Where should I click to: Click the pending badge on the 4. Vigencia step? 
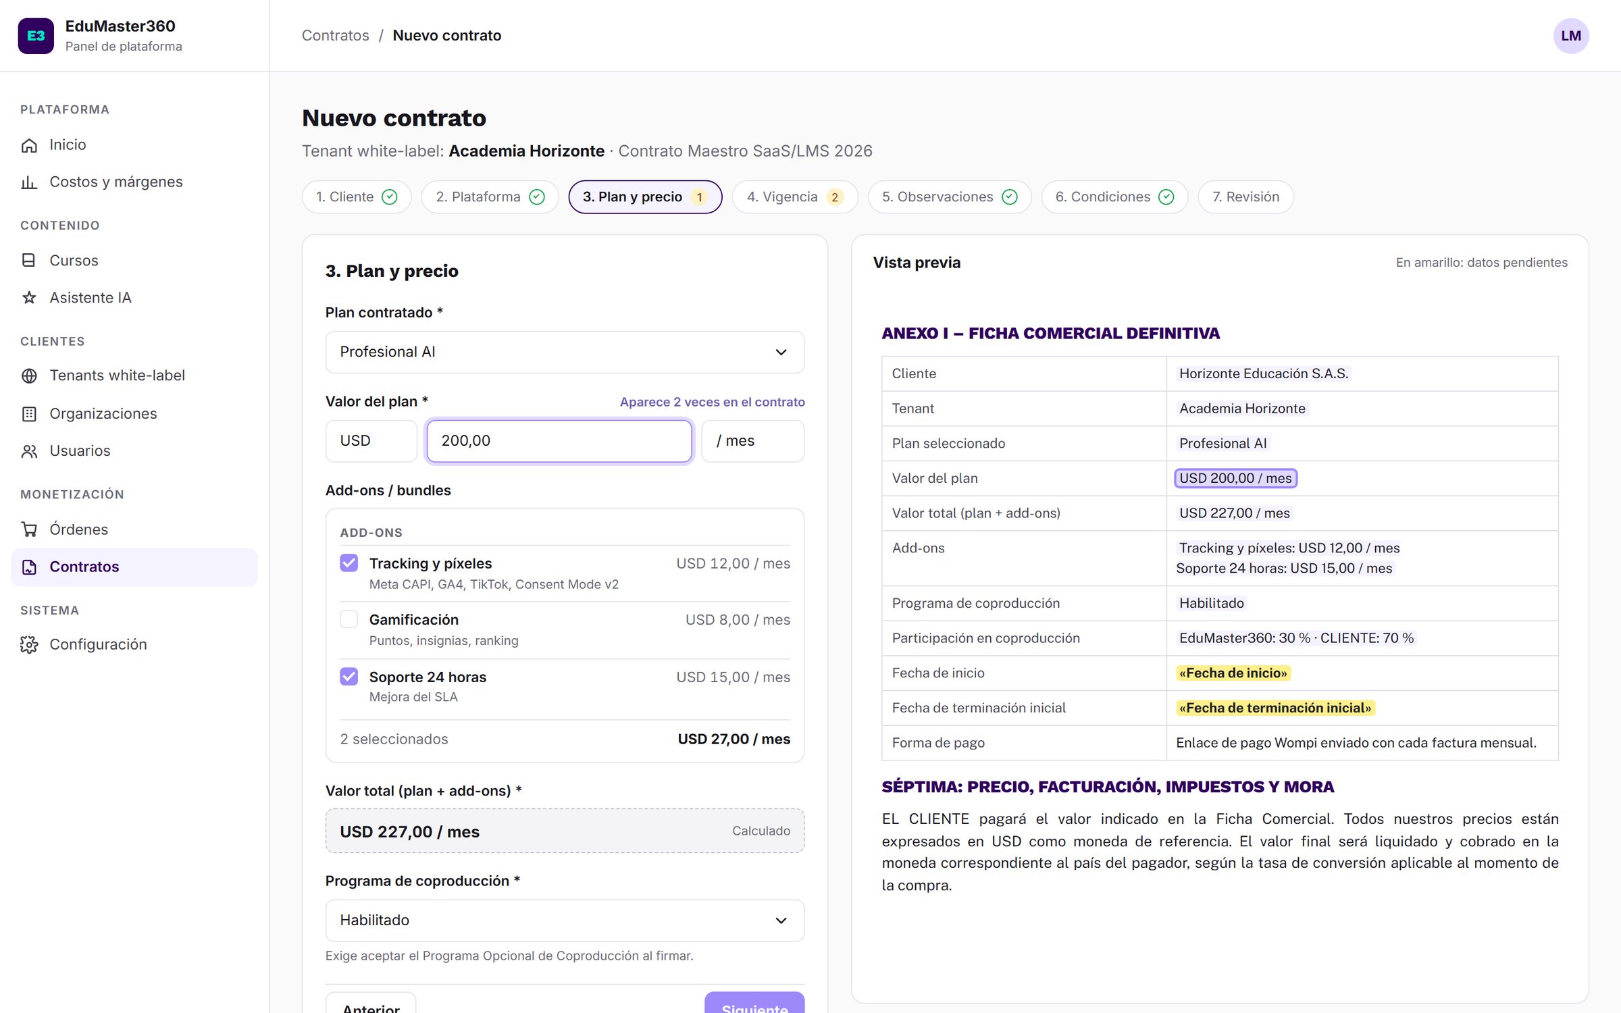(x=835, y=197)
